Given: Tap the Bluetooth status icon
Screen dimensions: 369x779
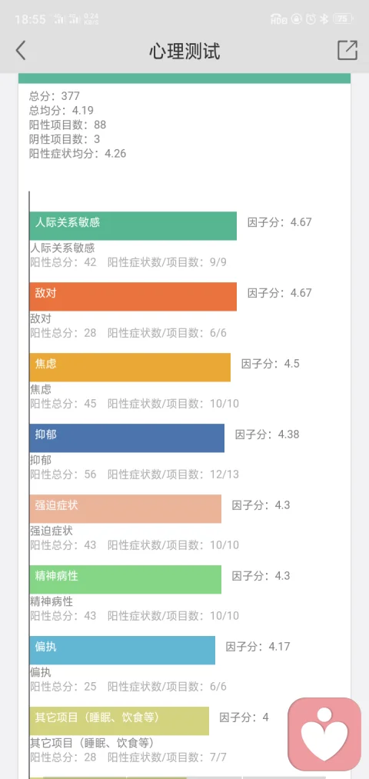Looking at the screenshot, I should pyautogui.click(x=324, y=19).
